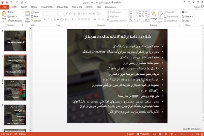Click the Help question mark icon

[185, 2]
